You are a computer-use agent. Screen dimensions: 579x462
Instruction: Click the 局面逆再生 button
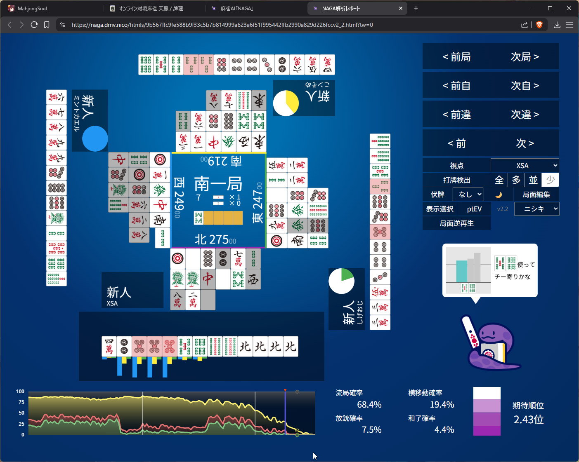pos(456,223)
